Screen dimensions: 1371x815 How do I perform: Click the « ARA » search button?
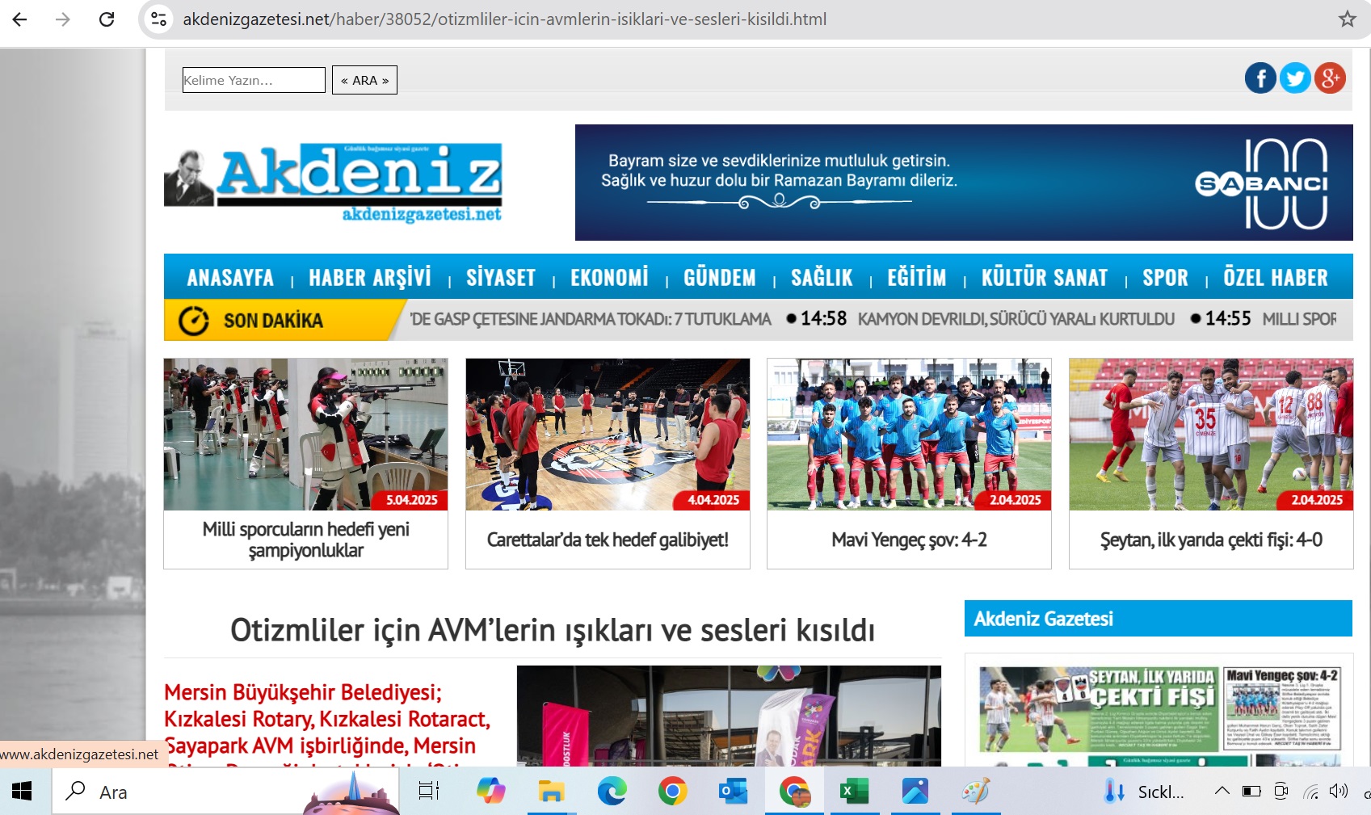(364, 80)
